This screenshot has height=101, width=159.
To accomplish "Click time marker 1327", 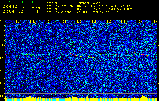I will coord(108,22).
